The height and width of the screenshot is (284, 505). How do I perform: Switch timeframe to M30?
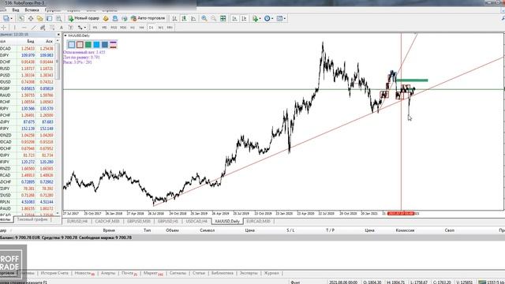123,28
